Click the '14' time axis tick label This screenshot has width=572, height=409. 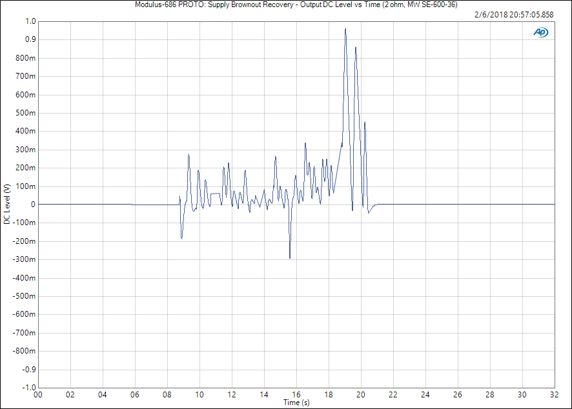[264, 394]
